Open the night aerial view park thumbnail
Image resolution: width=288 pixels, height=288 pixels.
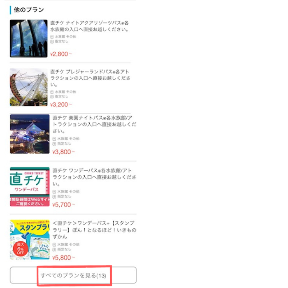[30, 134]
